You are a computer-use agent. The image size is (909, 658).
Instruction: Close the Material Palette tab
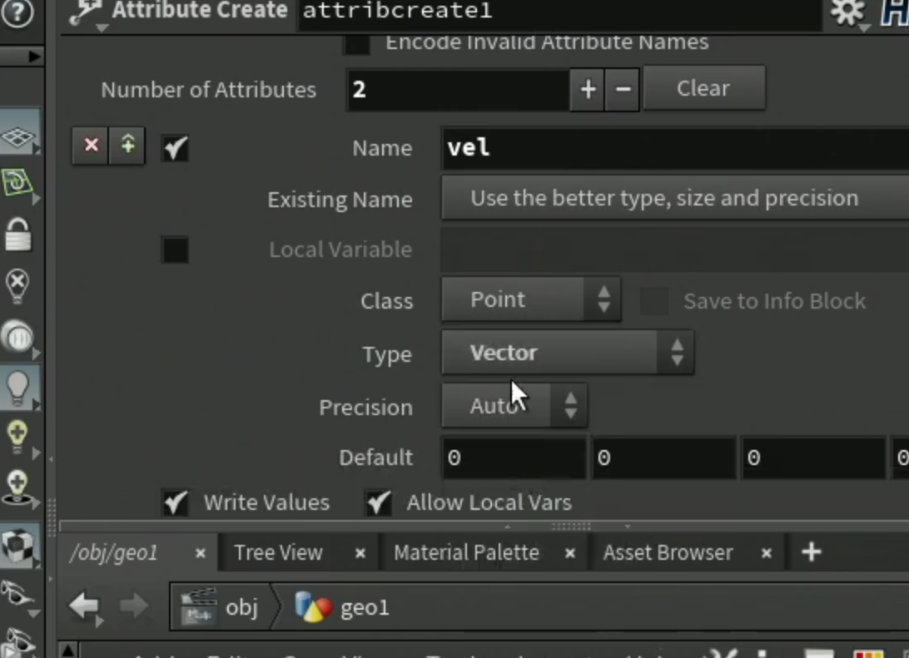click(x=570, y=553)
